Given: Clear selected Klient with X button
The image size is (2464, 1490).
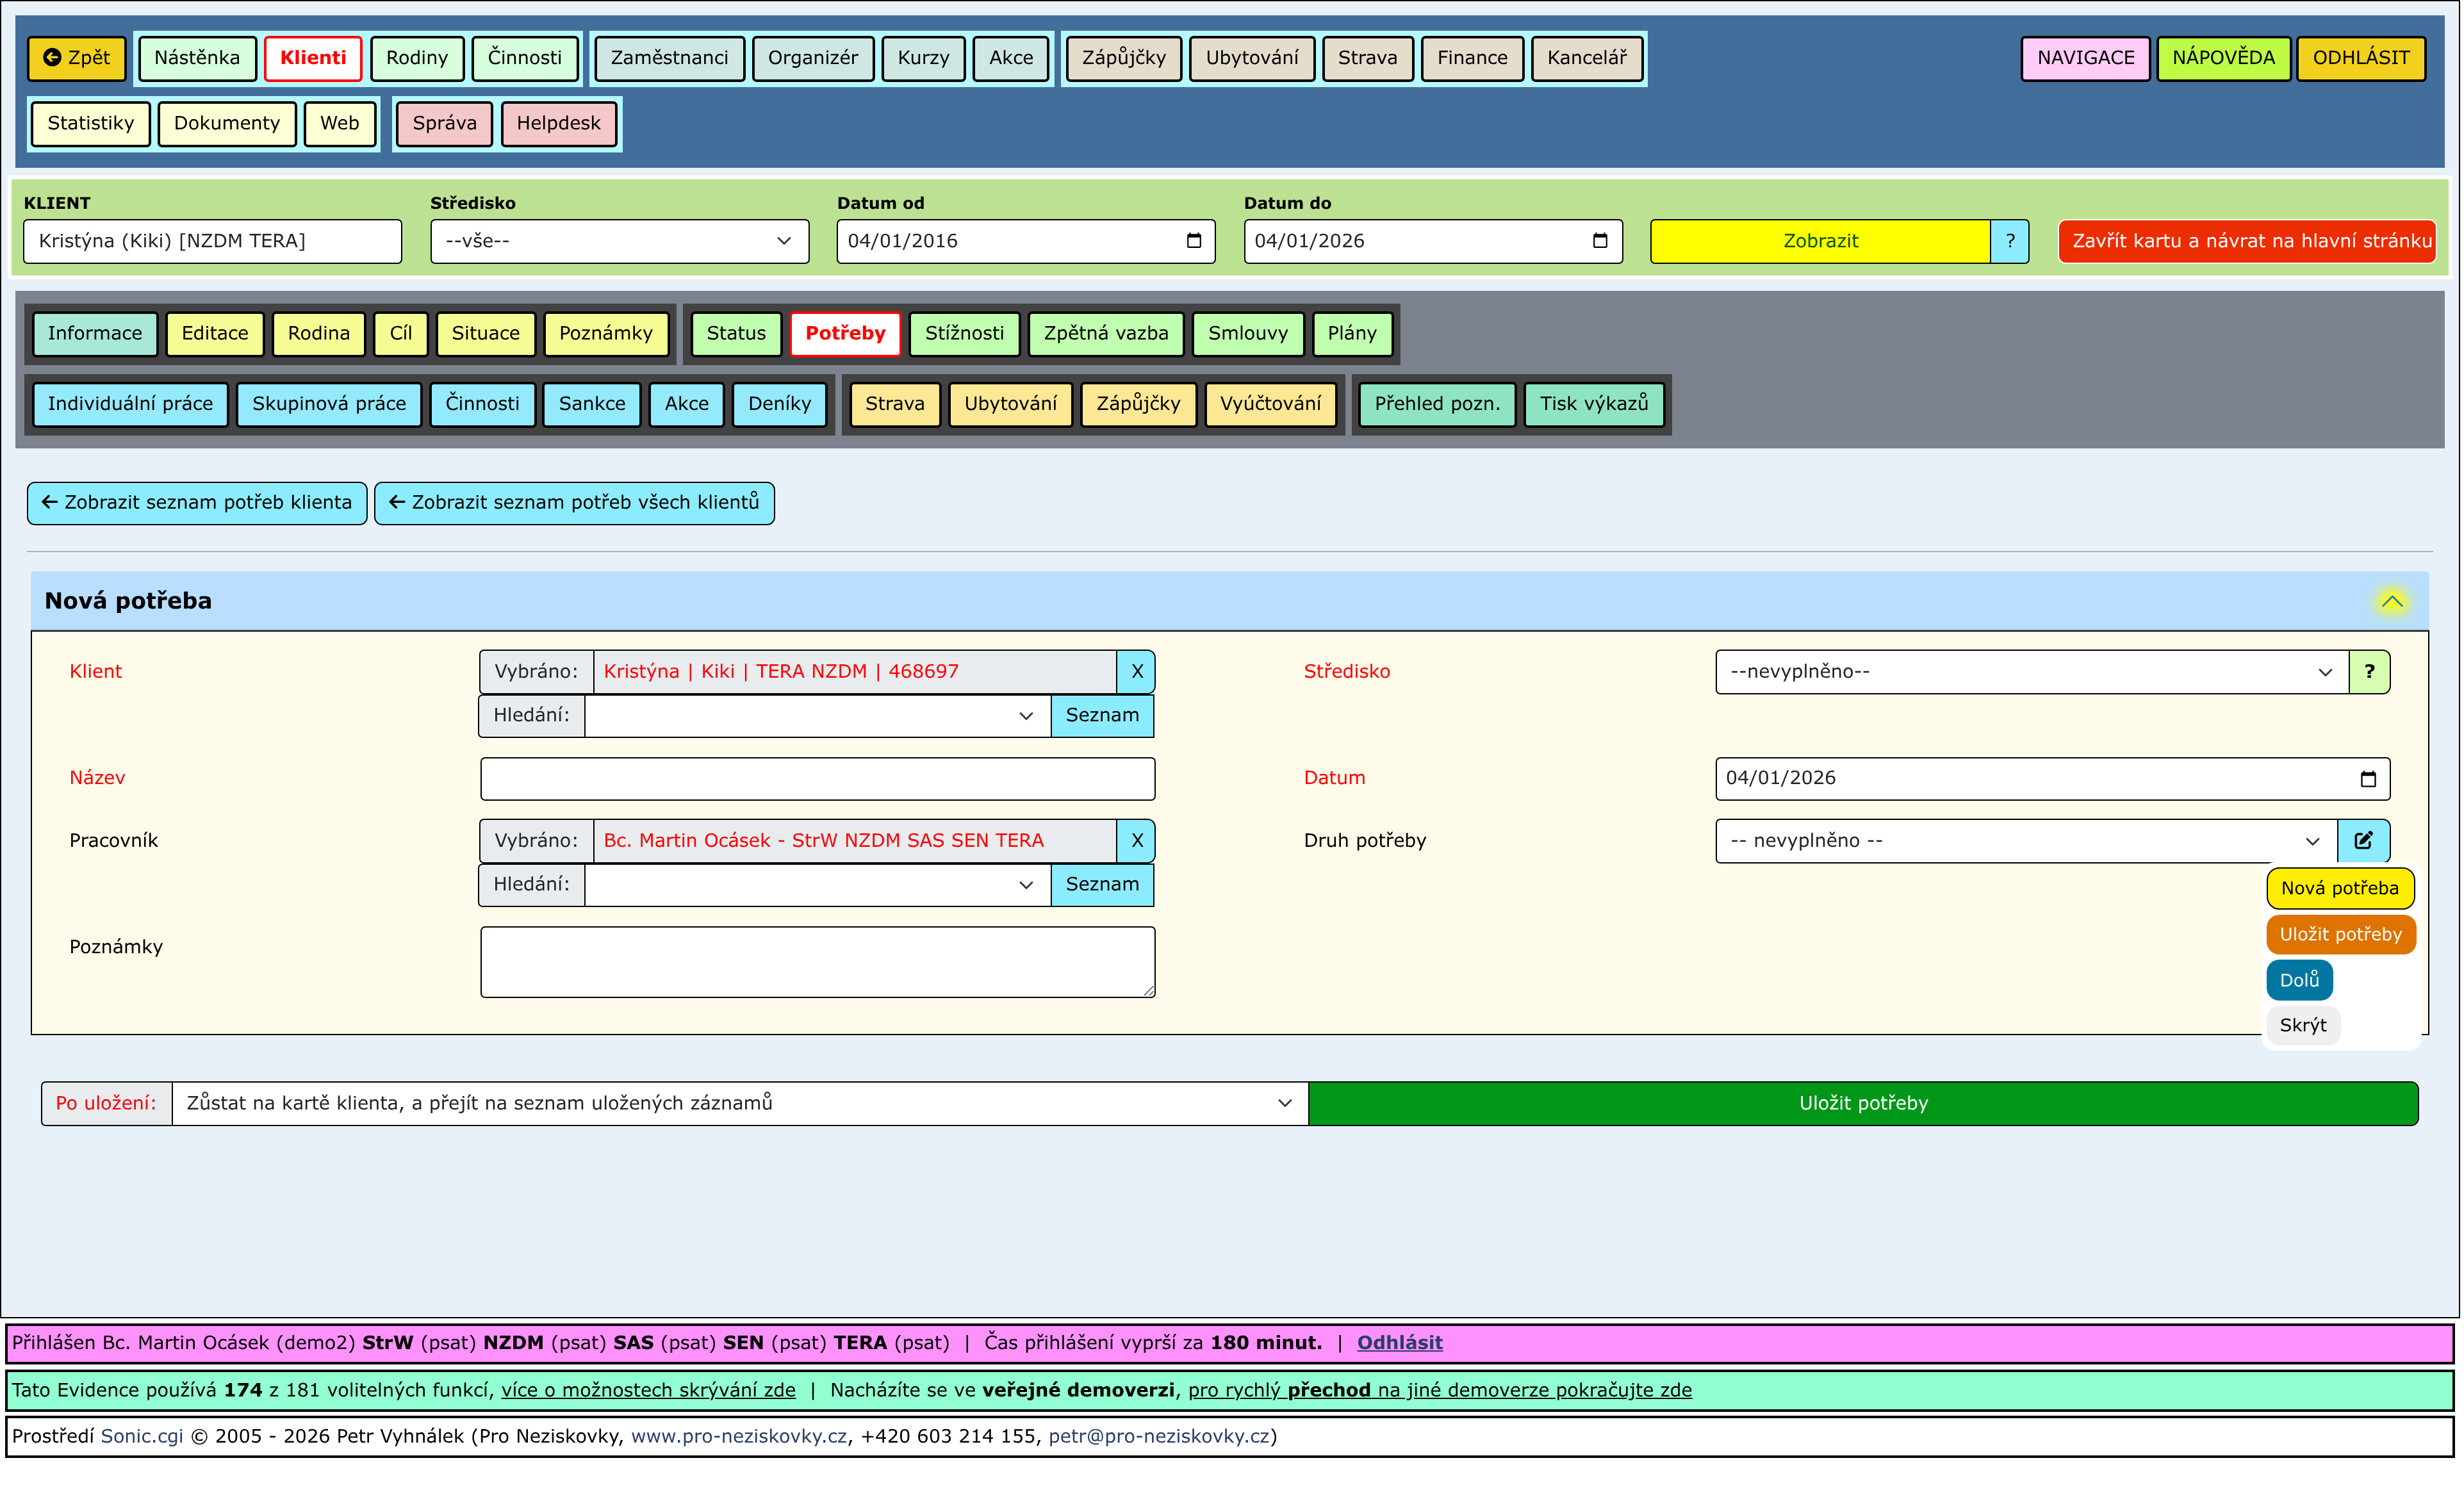Looking at the screenshot, I should 1136,672.
